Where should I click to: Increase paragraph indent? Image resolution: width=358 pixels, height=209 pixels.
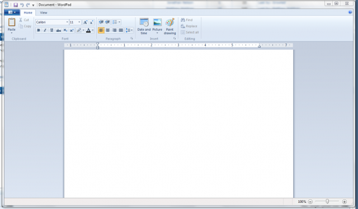107,22
